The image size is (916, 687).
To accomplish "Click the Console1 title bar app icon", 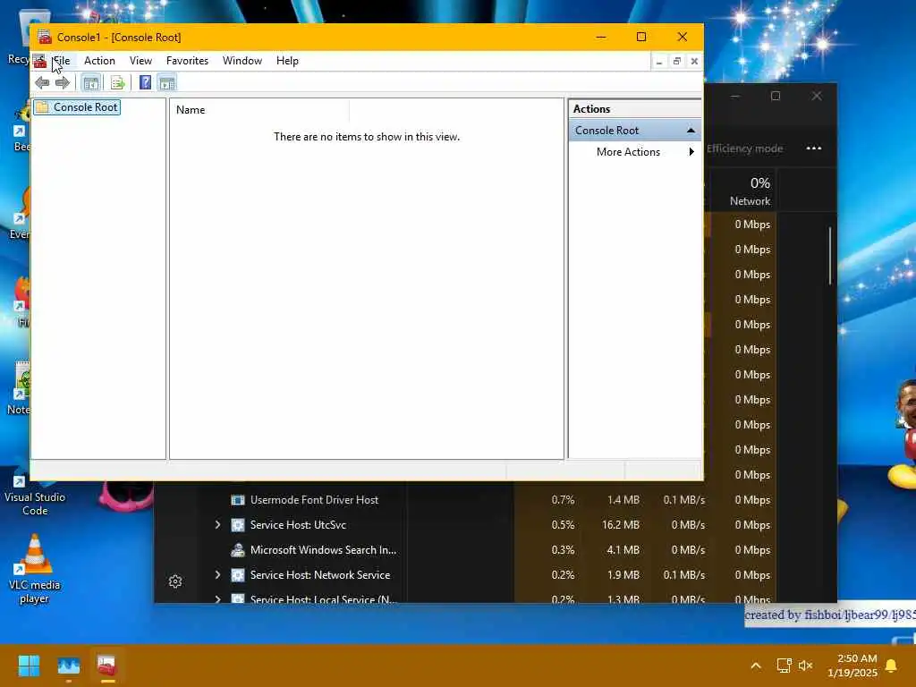I will pos(45,37).
